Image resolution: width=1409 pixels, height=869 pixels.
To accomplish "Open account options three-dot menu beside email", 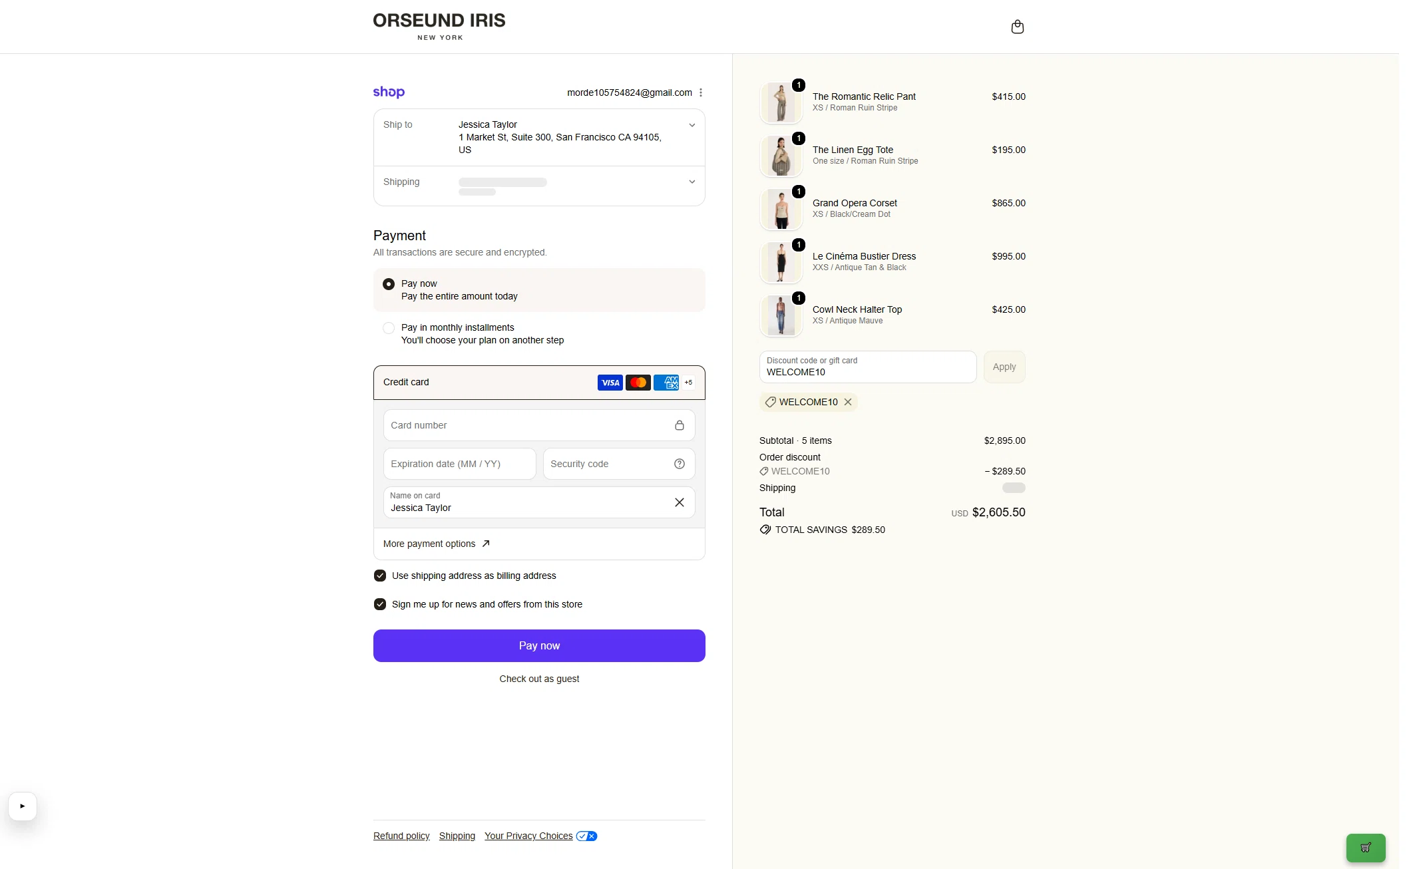I will (x=700, y=92).
